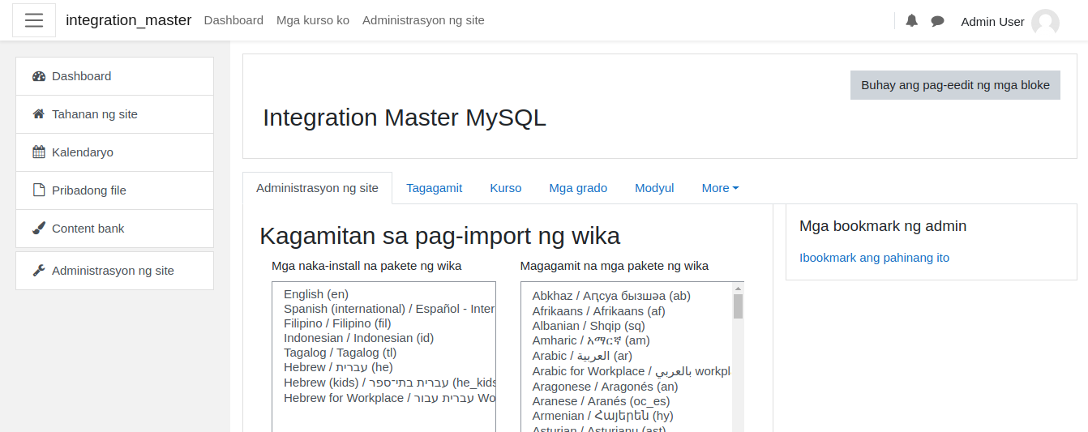Viewport: 1088px width, 432px height.
Task: Select Arabic (ar) in available packs
Action: [x=627, y=356]
